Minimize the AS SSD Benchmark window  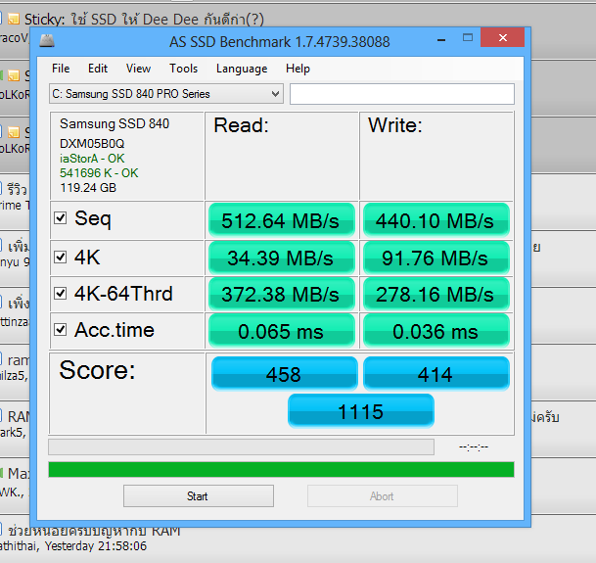pos(441,39)
